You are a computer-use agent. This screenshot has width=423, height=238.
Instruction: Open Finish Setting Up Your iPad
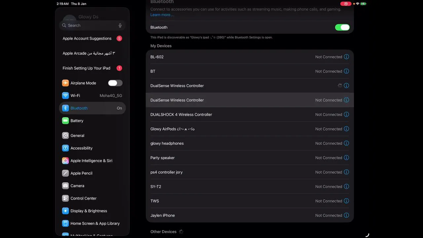(93, 68)
